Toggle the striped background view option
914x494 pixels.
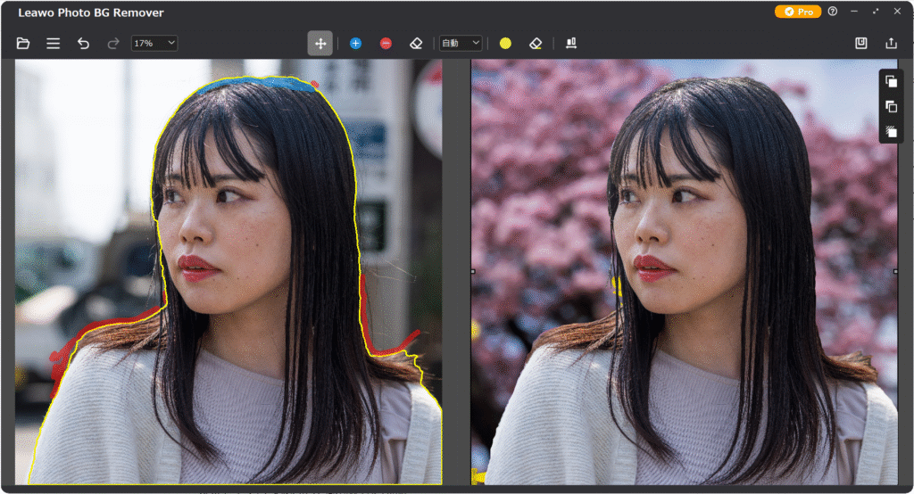point(891,131)
